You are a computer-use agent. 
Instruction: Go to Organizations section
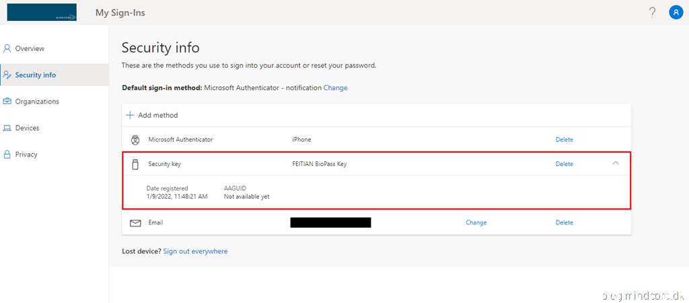click(37, 101)
